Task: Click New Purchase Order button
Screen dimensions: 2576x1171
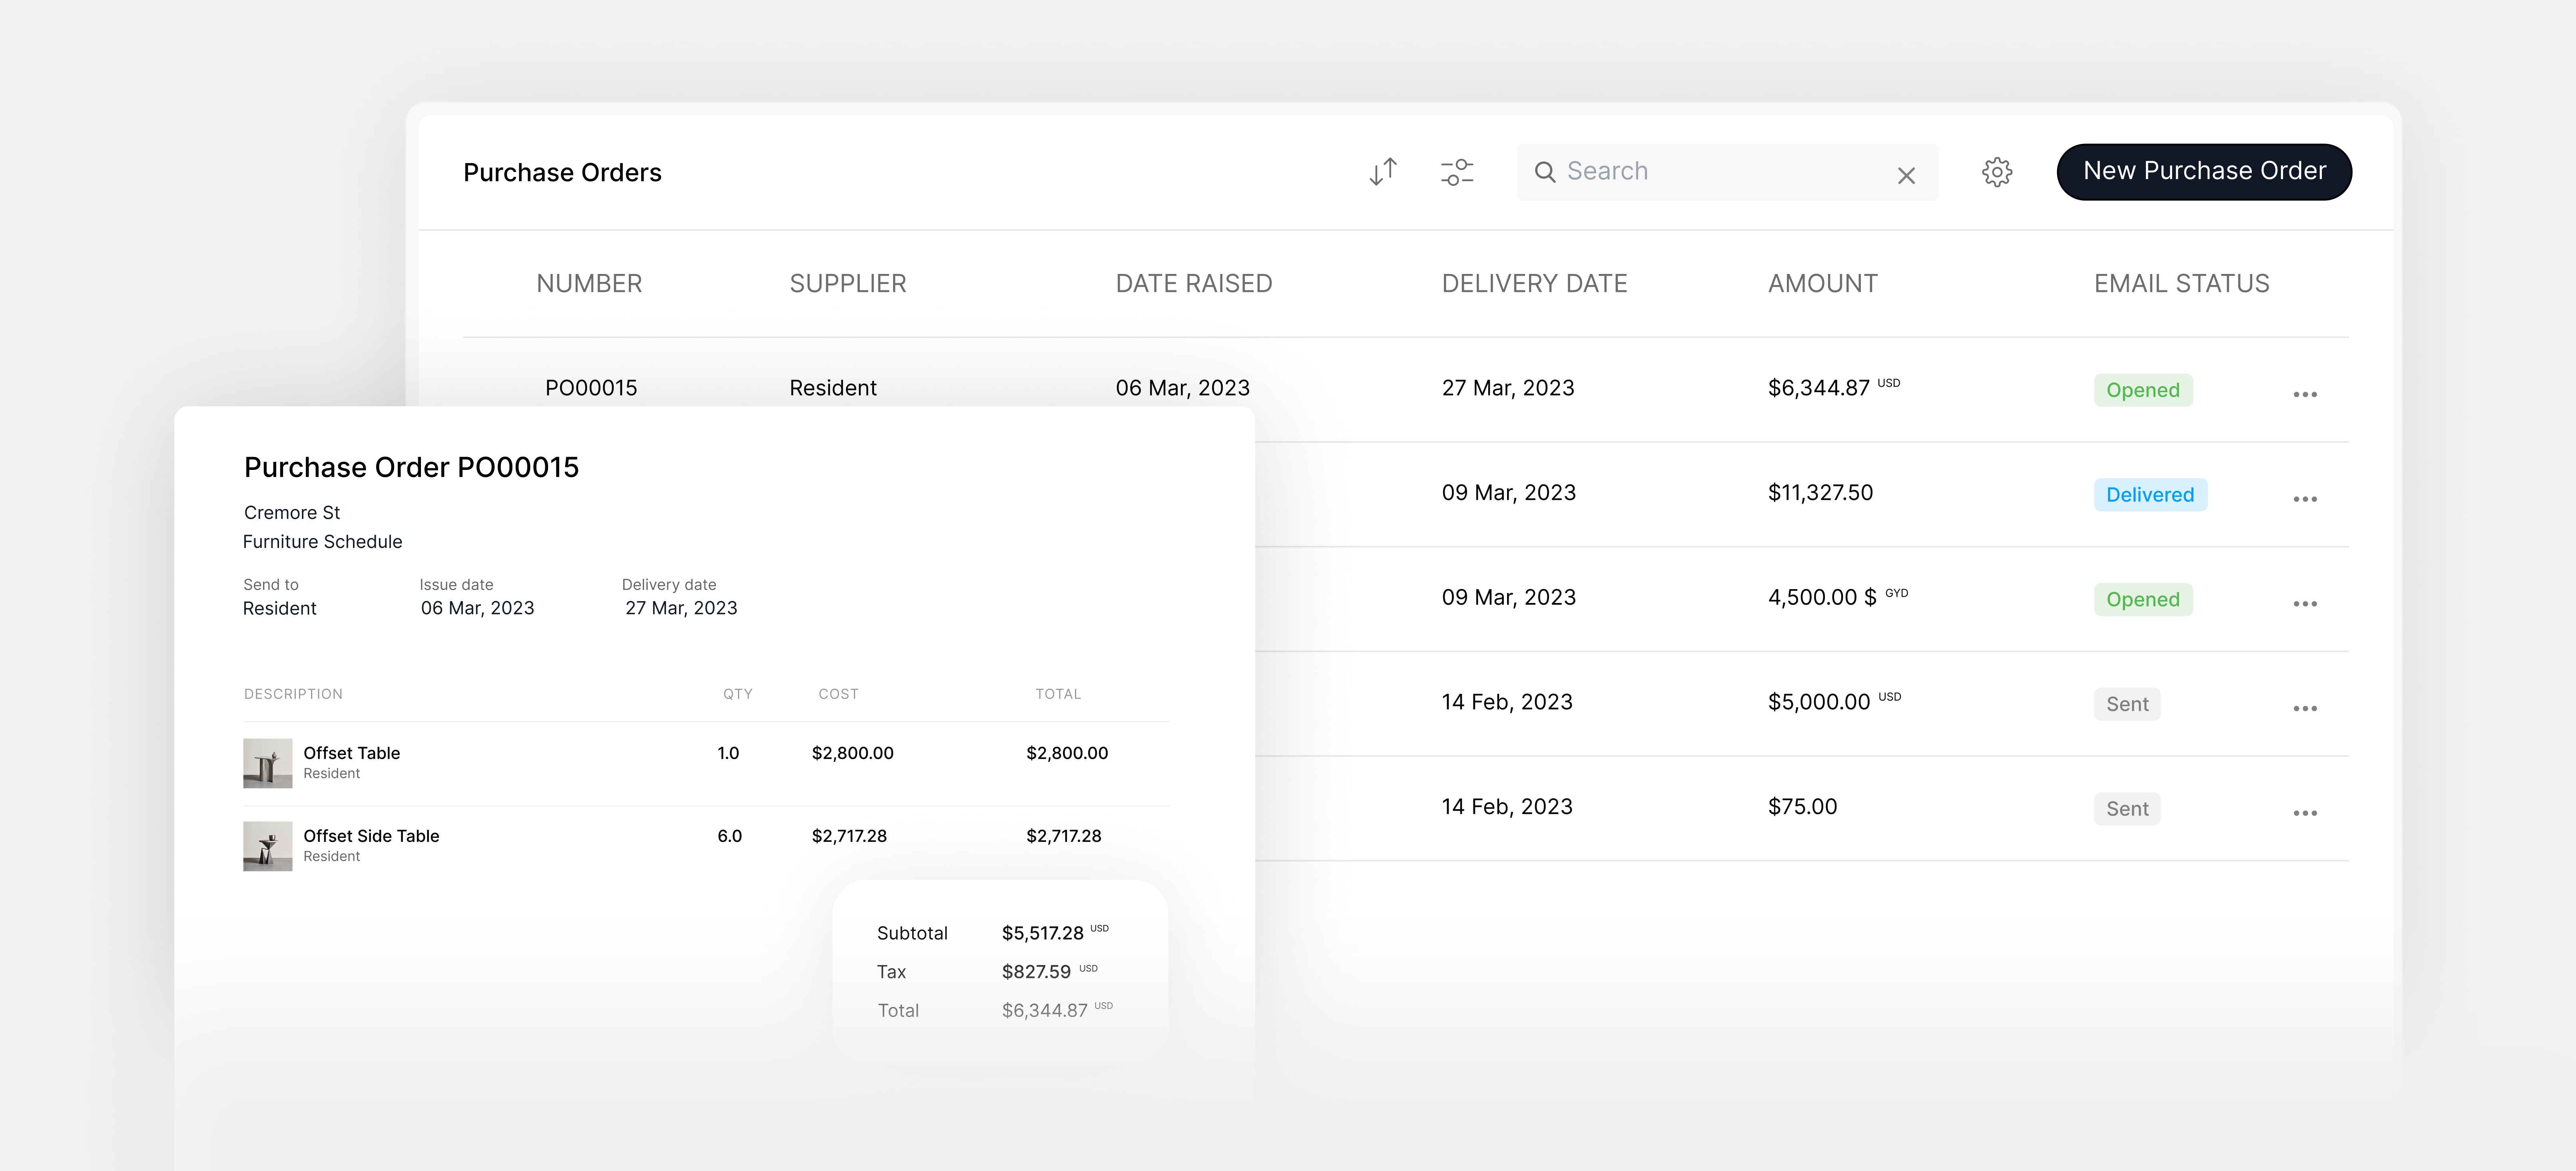Action: (2204, 172)
